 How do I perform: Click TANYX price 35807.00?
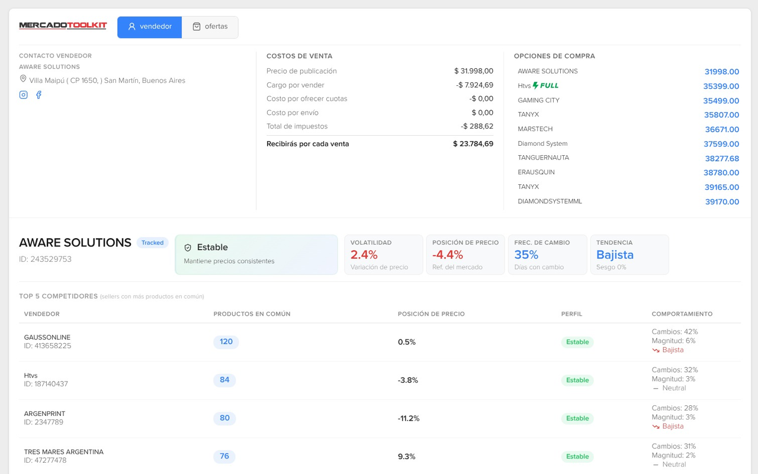721,115
